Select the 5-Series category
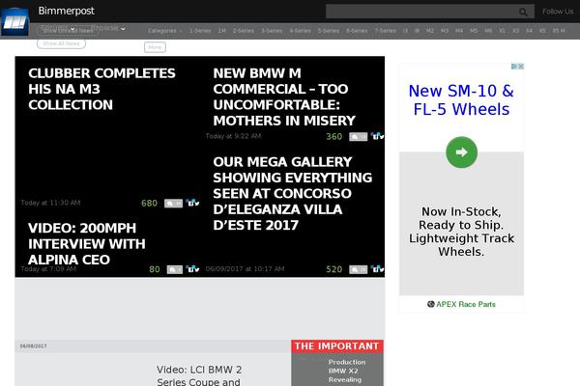The image size is (580, 386). 329,31
